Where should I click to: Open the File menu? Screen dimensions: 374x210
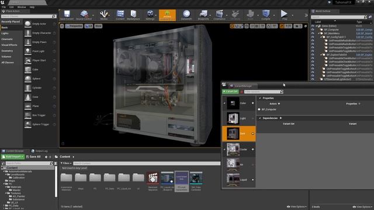(4, 7)
